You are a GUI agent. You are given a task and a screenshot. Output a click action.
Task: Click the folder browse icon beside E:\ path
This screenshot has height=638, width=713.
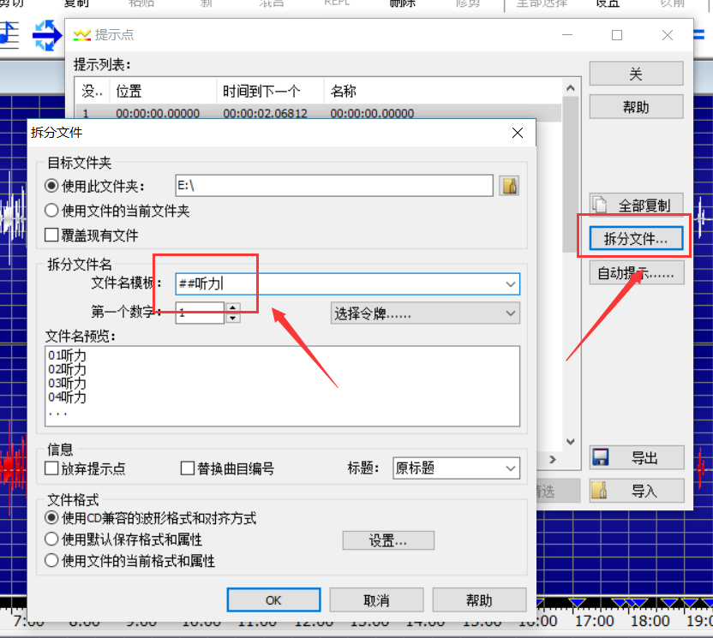[x=509, y=186]
